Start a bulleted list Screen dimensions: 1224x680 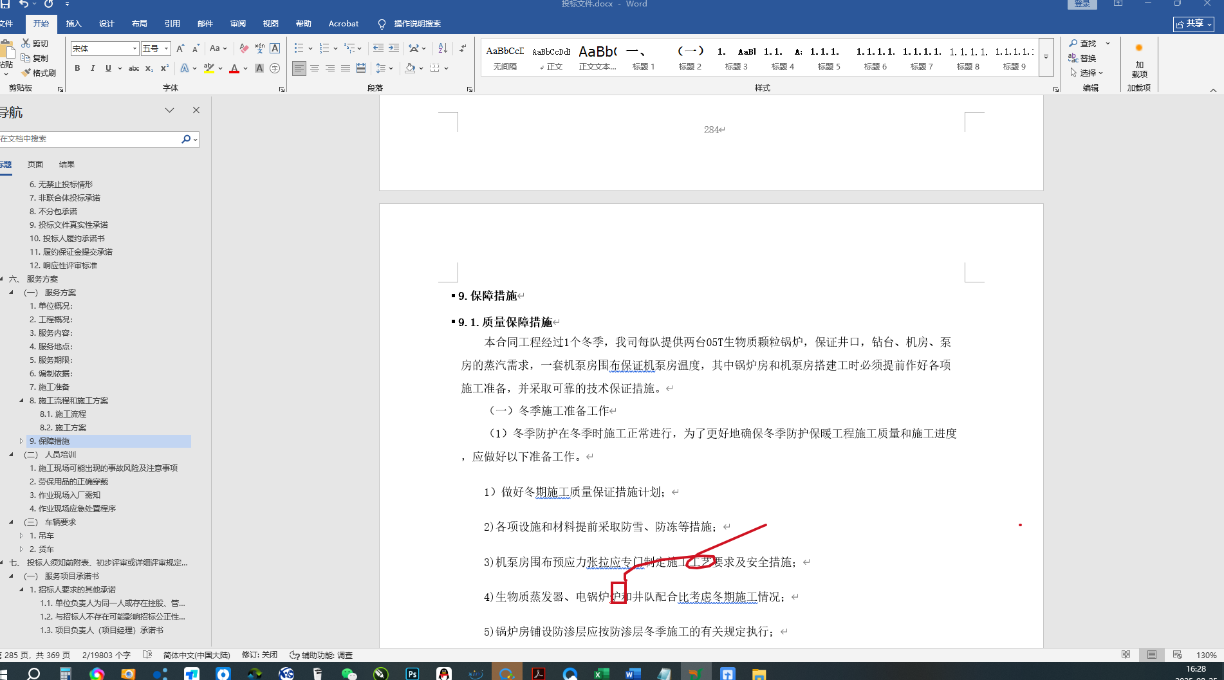click(299, 48)
